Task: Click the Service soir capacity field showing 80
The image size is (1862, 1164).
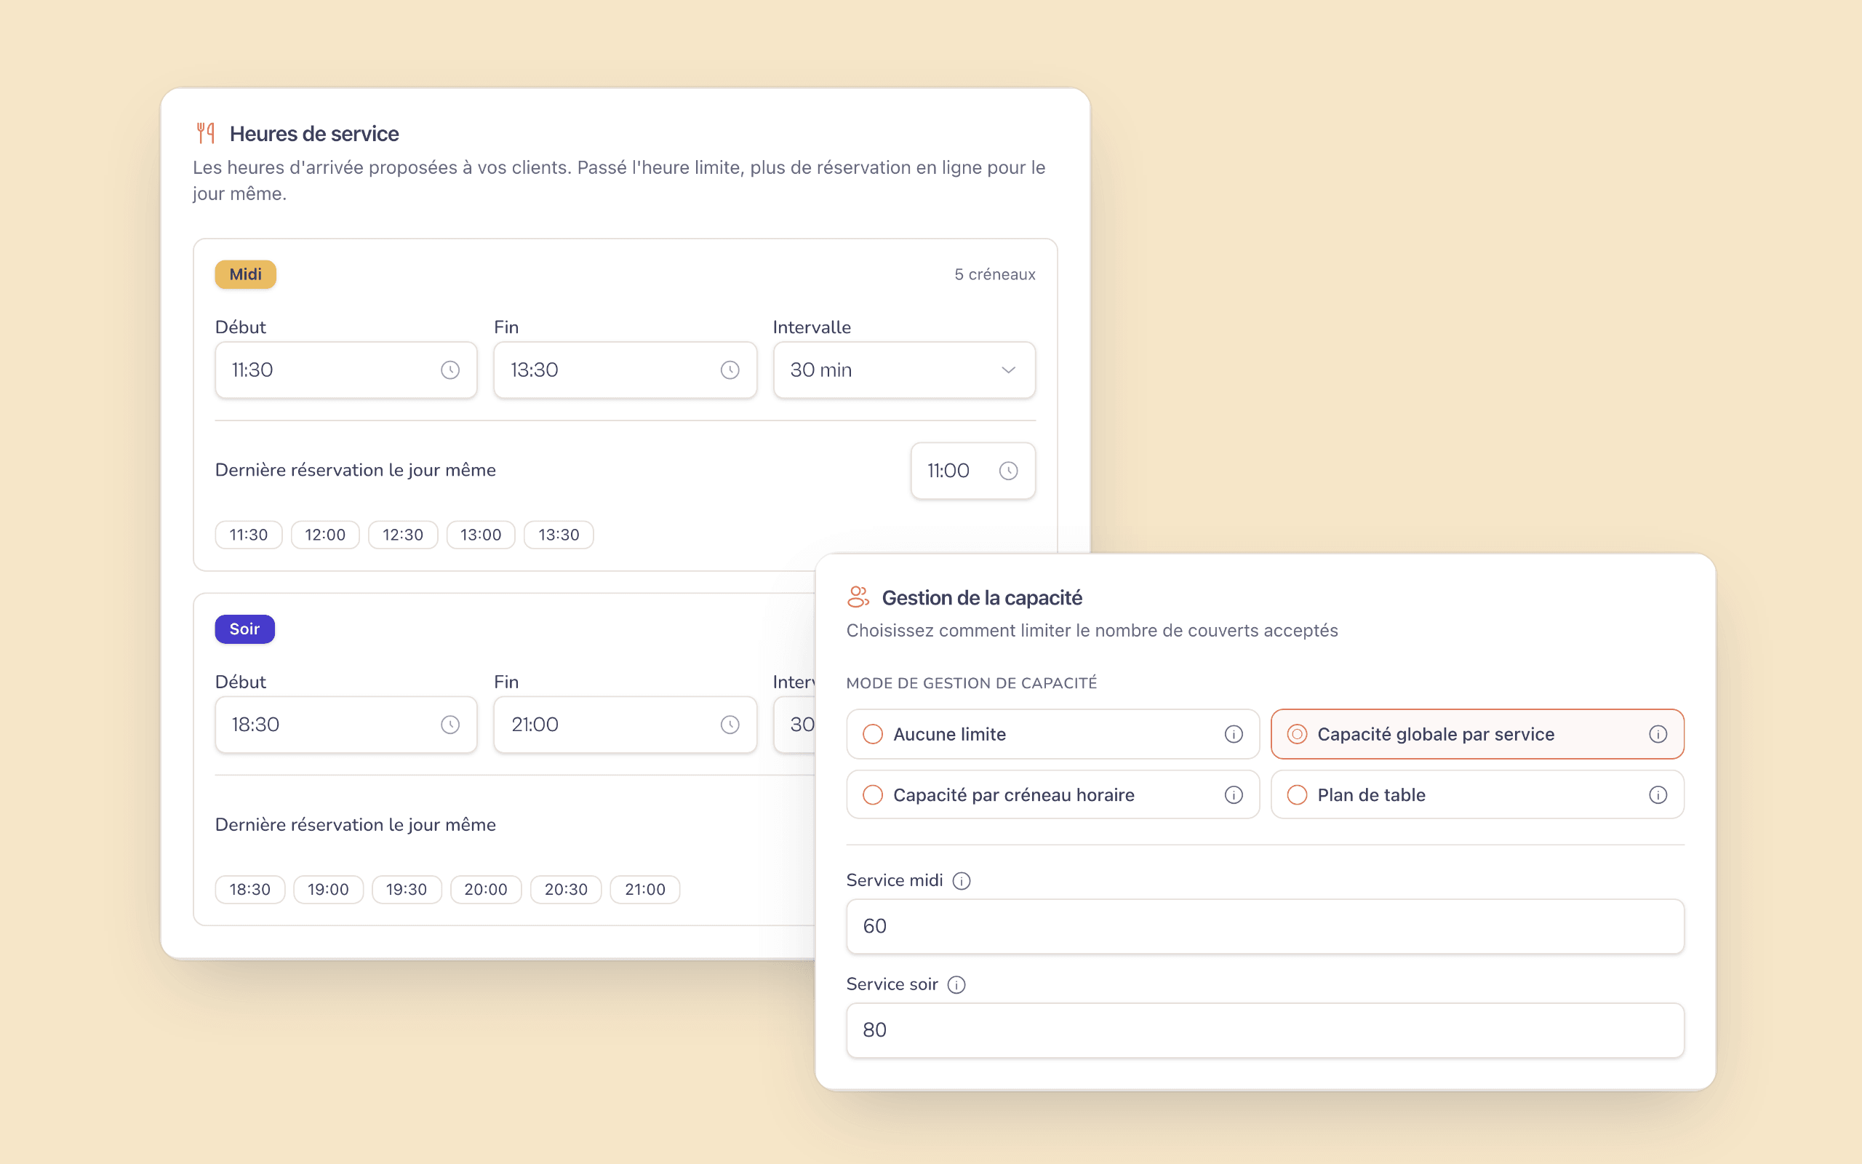Action: tap(1265, 1030)
